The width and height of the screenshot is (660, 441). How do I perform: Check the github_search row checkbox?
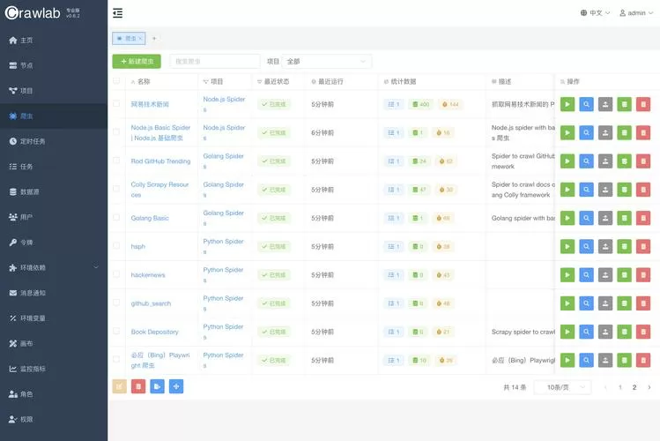point(116,303)
